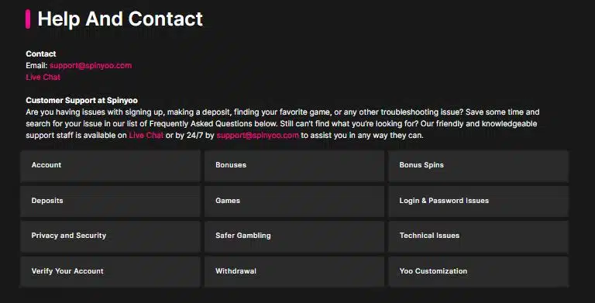Open Live Chat link under Contact
The width and height of the screenshot is (595, 303).
43,77
